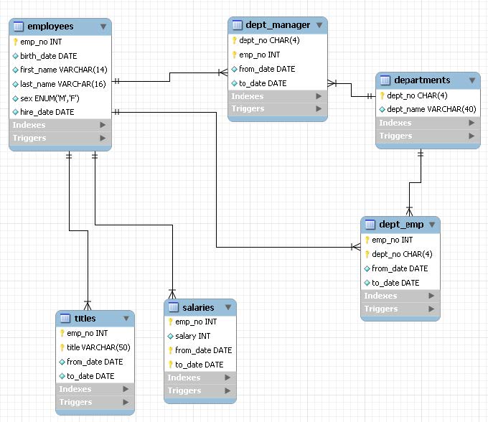
Task: Click the employees table icon
Action: (x=19, y=27)
